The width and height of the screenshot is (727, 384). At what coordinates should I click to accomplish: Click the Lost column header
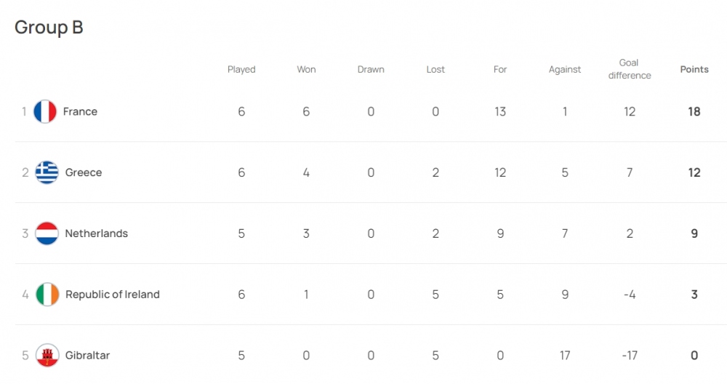(435, 70)
